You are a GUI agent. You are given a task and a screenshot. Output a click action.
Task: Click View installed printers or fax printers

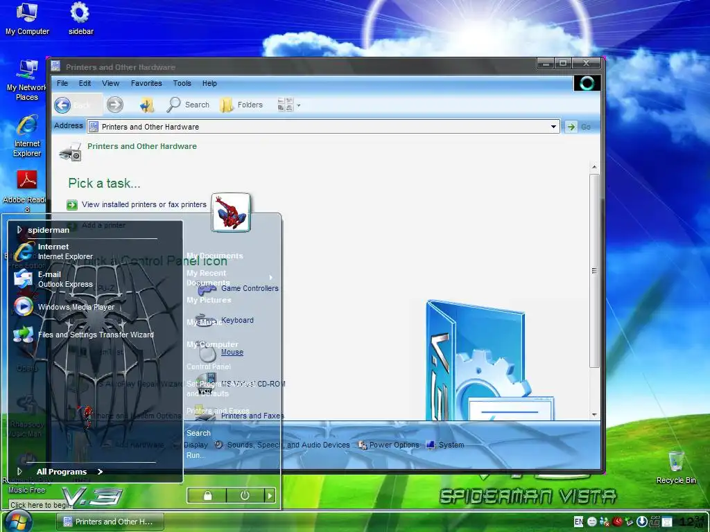pos(144,204)
